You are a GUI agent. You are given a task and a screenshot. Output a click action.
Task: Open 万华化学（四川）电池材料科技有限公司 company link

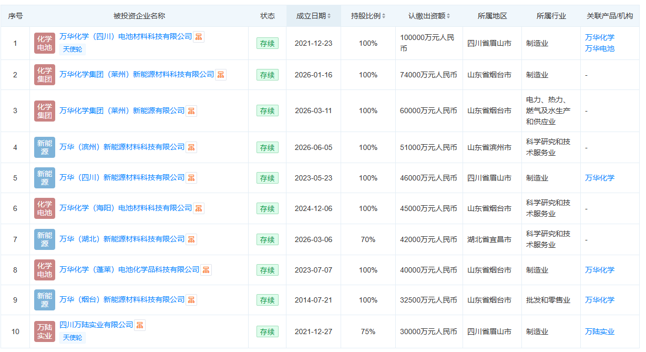point(126,37)
